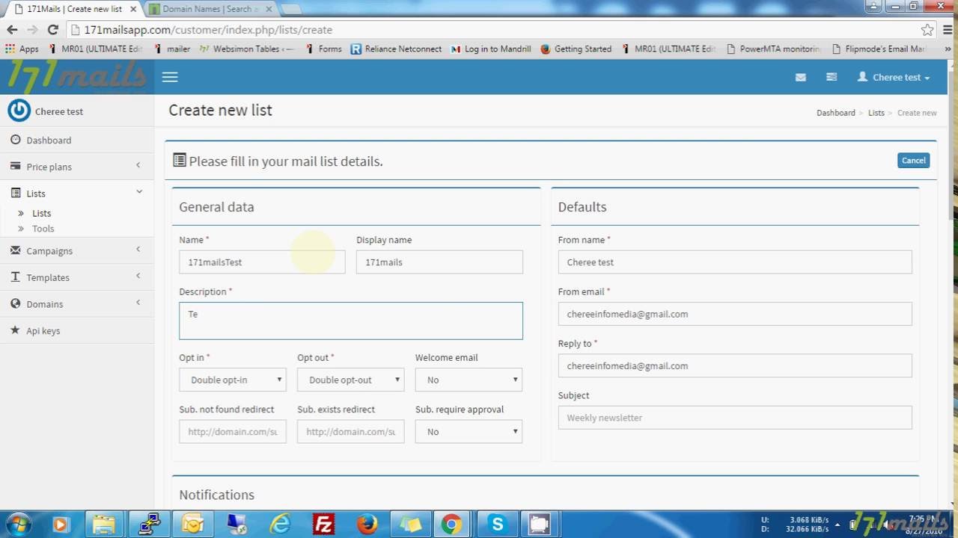Click the Cancel button

tap(913, 160)
